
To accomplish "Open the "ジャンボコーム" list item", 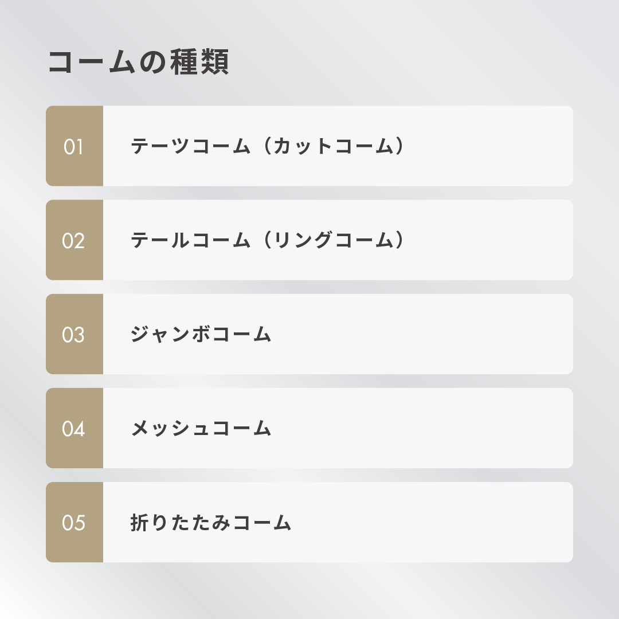I will tap(201, 335).
